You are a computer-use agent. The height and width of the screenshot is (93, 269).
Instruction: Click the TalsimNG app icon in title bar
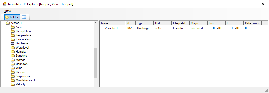(x=4, y=4)
